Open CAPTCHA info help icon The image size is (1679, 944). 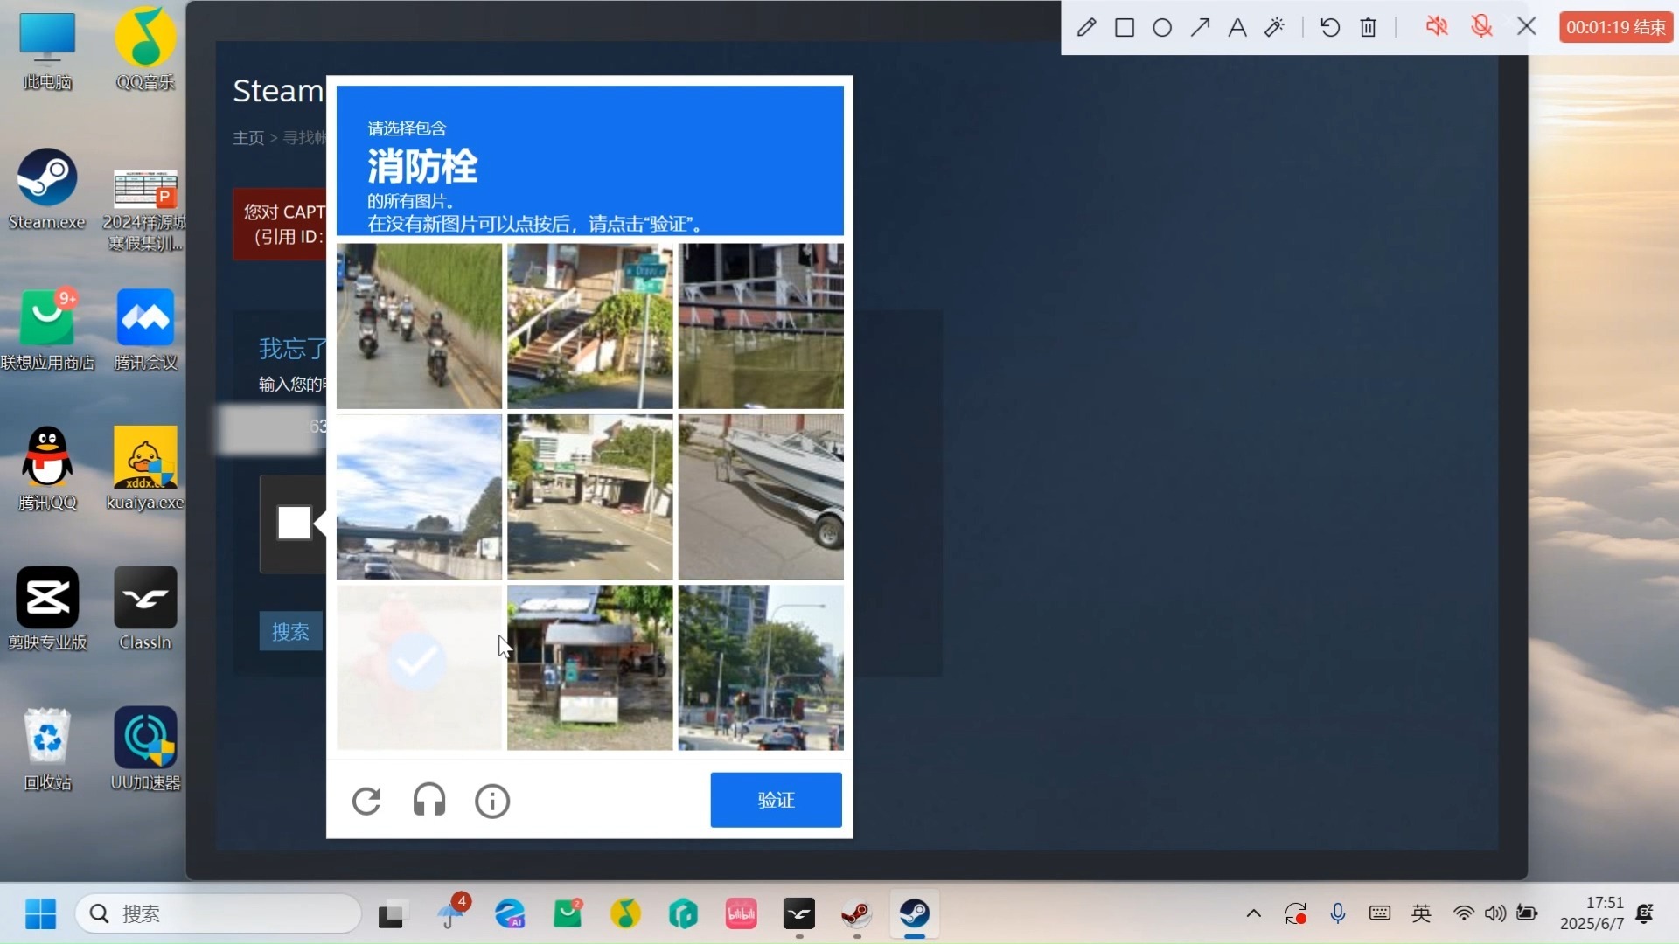tap(492, 801)
